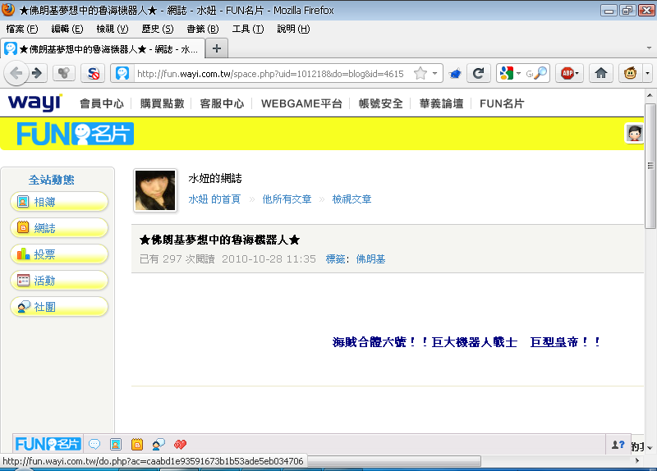Bookmark this page with the star icon
The height and width of the screenshot is (471, 657).
(420, 73)
